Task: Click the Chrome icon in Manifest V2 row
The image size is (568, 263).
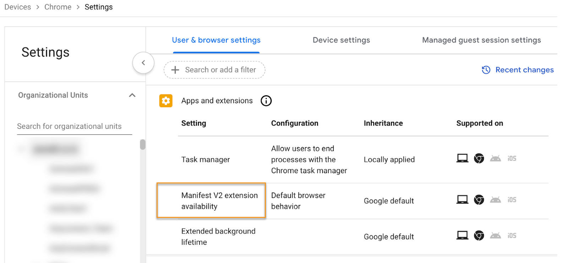Action: pyautogui.click(x=479, y=200)
